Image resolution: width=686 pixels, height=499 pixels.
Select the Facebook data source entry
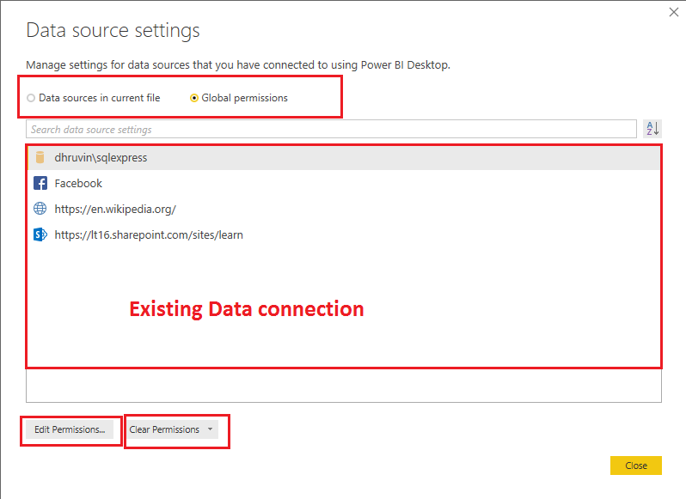pyautogui.click(x=78, y=183)
